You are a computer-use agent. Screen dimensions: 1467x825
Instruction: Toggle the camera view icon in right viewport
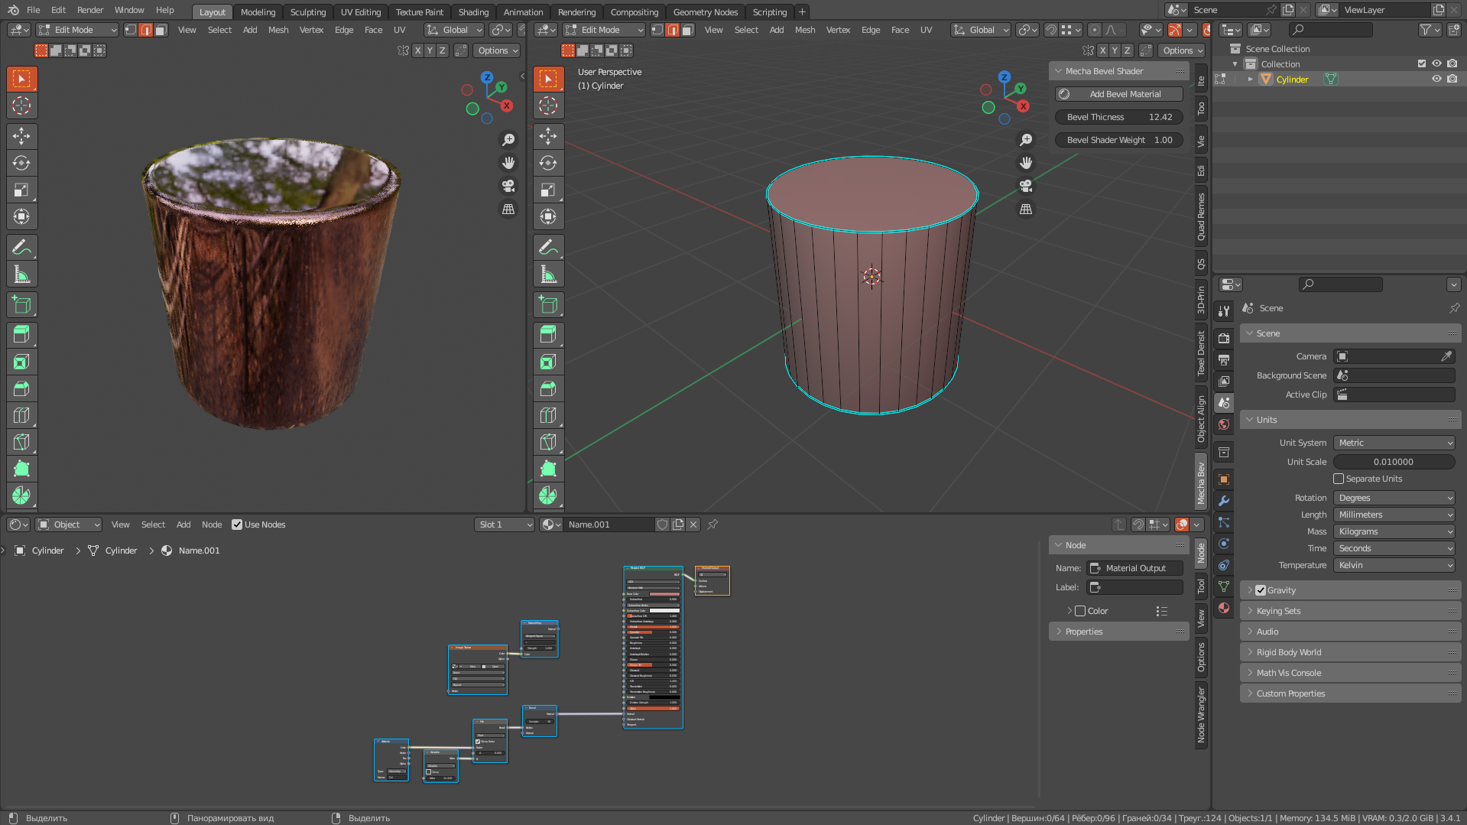coord(1026,186)
